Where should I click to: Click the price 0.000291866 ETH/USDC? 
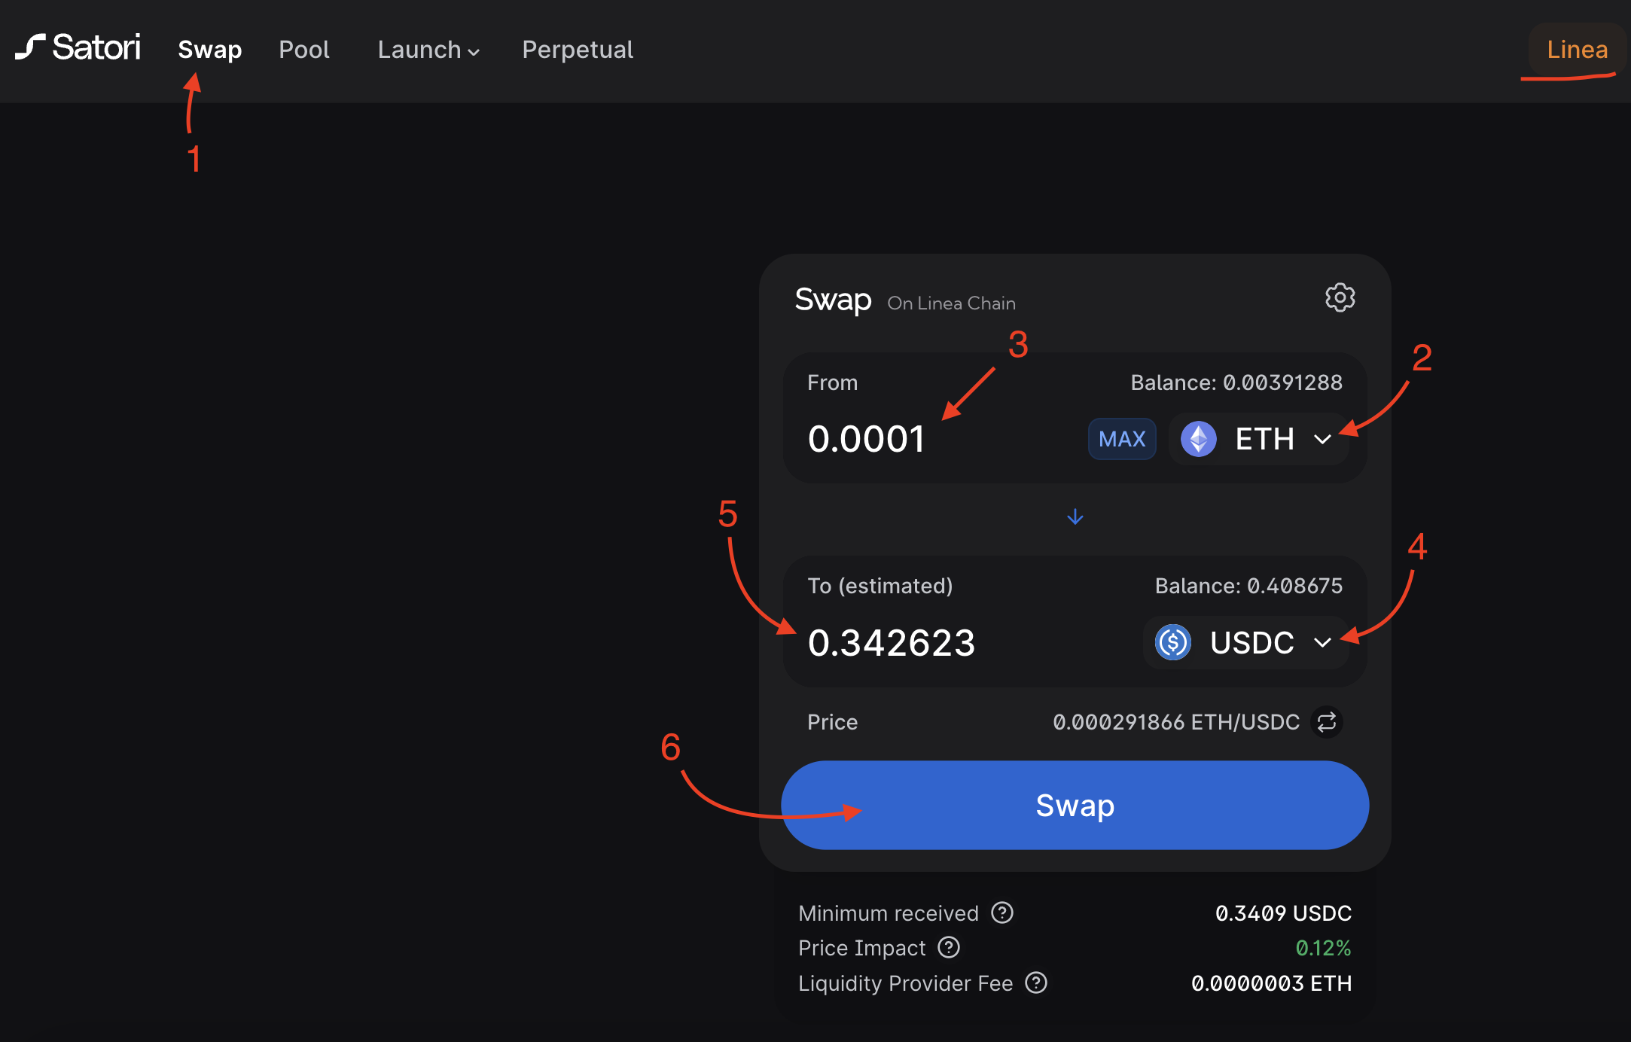point(1176,722)
